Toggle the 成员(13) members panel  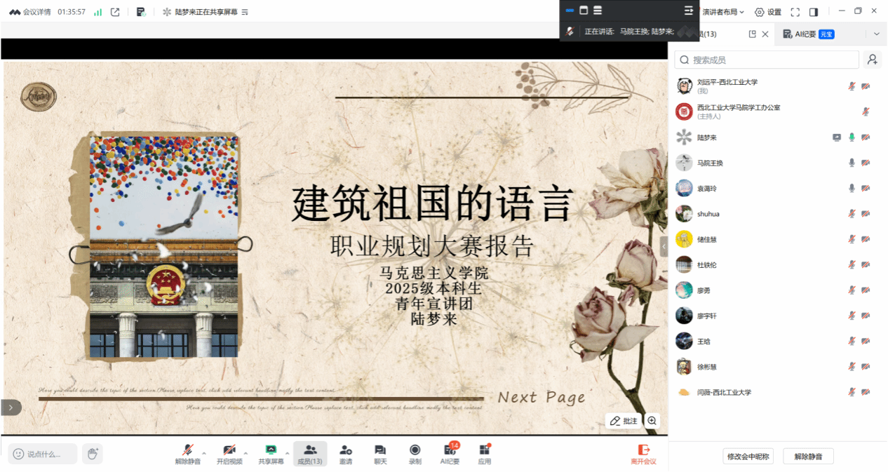(309, 453)
